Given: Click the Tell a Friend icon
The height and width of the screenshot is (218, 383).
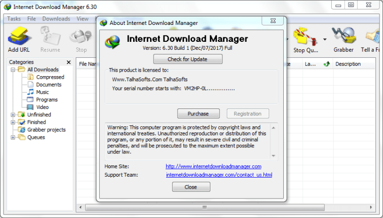Looking at the screenshot, I should point(373,36).
